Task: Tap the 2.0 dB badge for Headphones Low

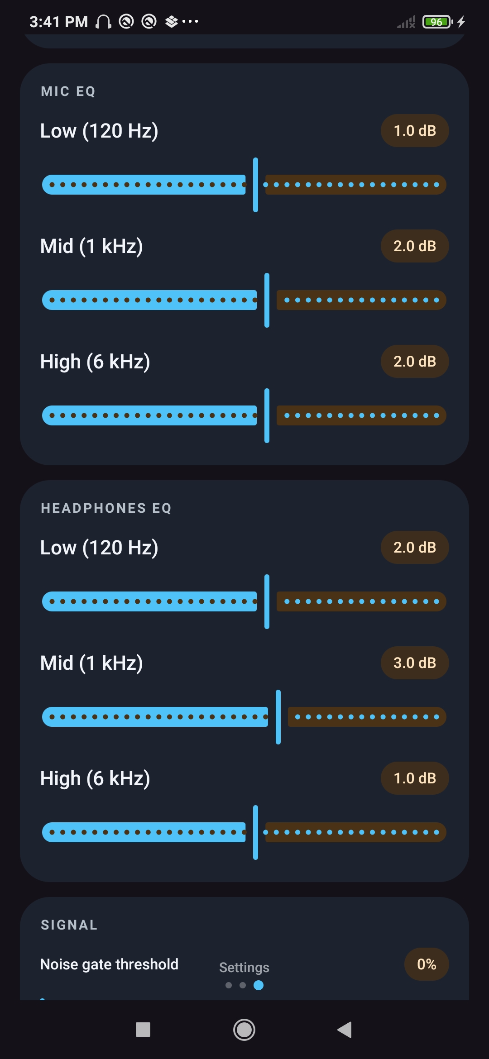Action: [x=414, y=547]
